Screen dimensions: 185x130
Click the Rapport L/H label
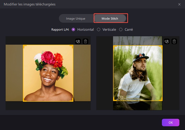pyautogui.click(x=60, y=30)
